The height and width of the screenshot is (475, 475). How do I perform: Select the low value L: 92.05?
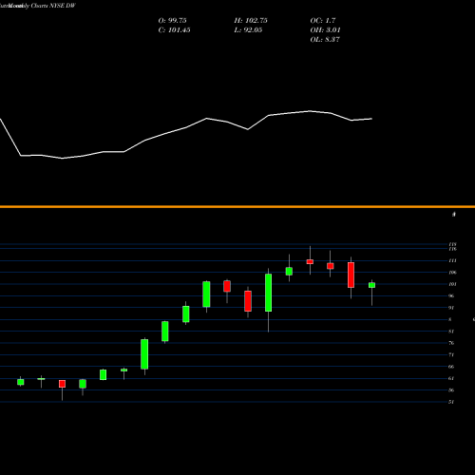point(248,30)
